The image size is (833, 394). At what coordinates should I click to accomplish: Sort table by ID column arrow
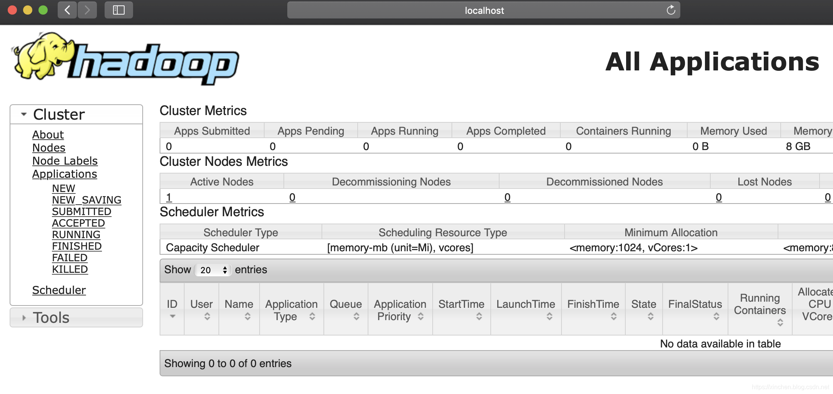click(x=172, y=316)
